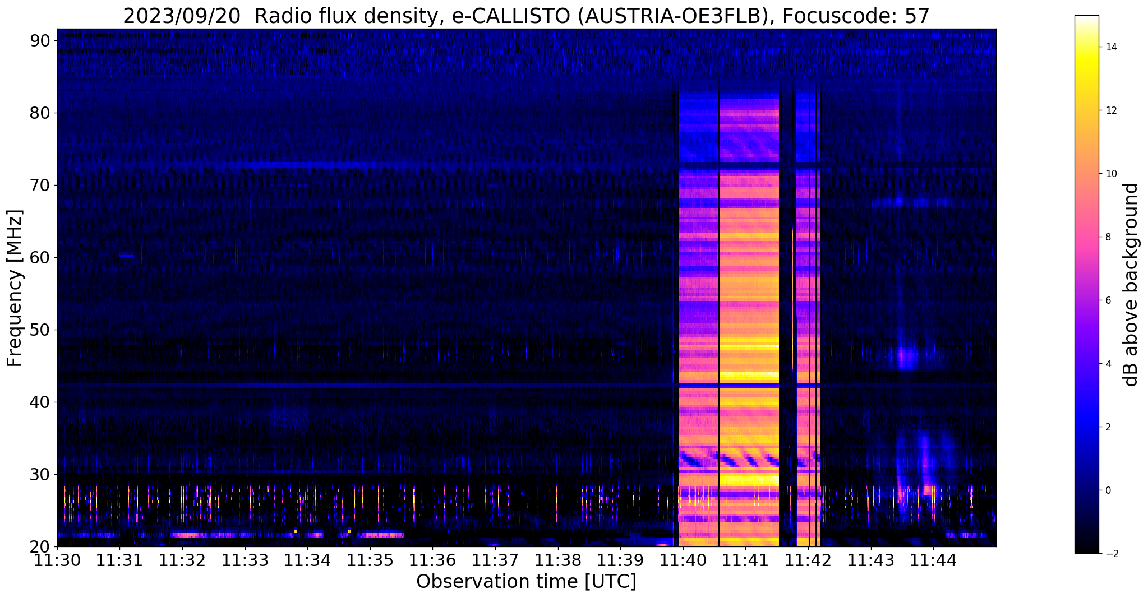This screenshot has height=598, width=1148.
Task: Click the 'Frequency [MHz]' axis label
Action: click(x=15, y=288)
